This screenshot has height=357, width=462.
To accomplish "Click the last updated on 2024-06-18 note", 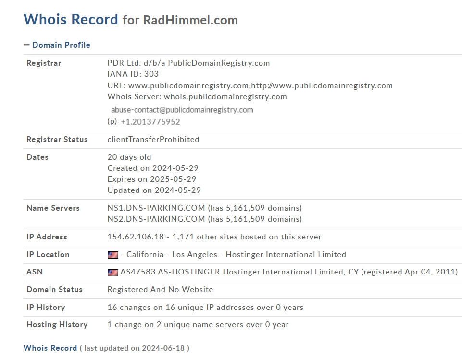I will pyautogui.click(x=134, y=348).
